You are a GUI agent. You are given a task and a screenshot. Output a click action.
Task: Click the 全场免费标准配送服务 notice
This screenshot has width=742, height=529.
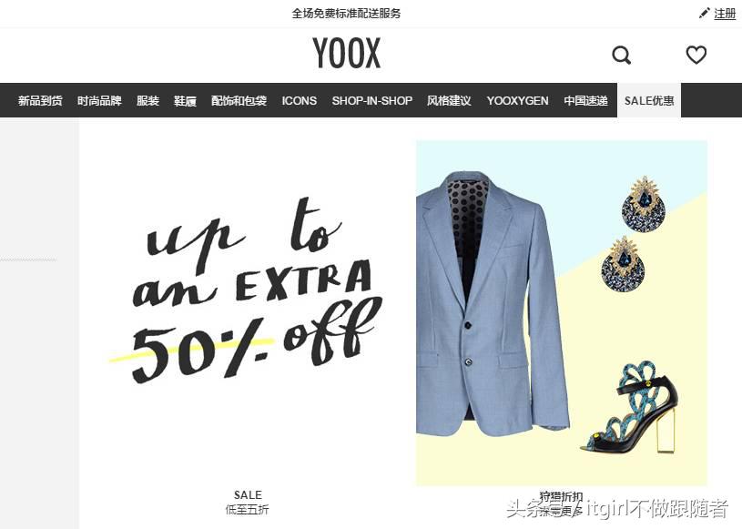click(346, 14)
